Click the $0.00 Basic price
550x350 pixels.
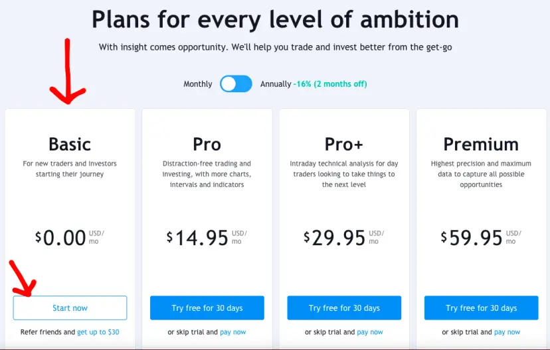60,238
